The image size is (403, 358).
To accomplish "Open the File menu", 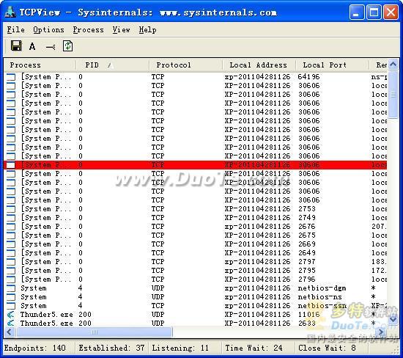I will tap(15, 30).
